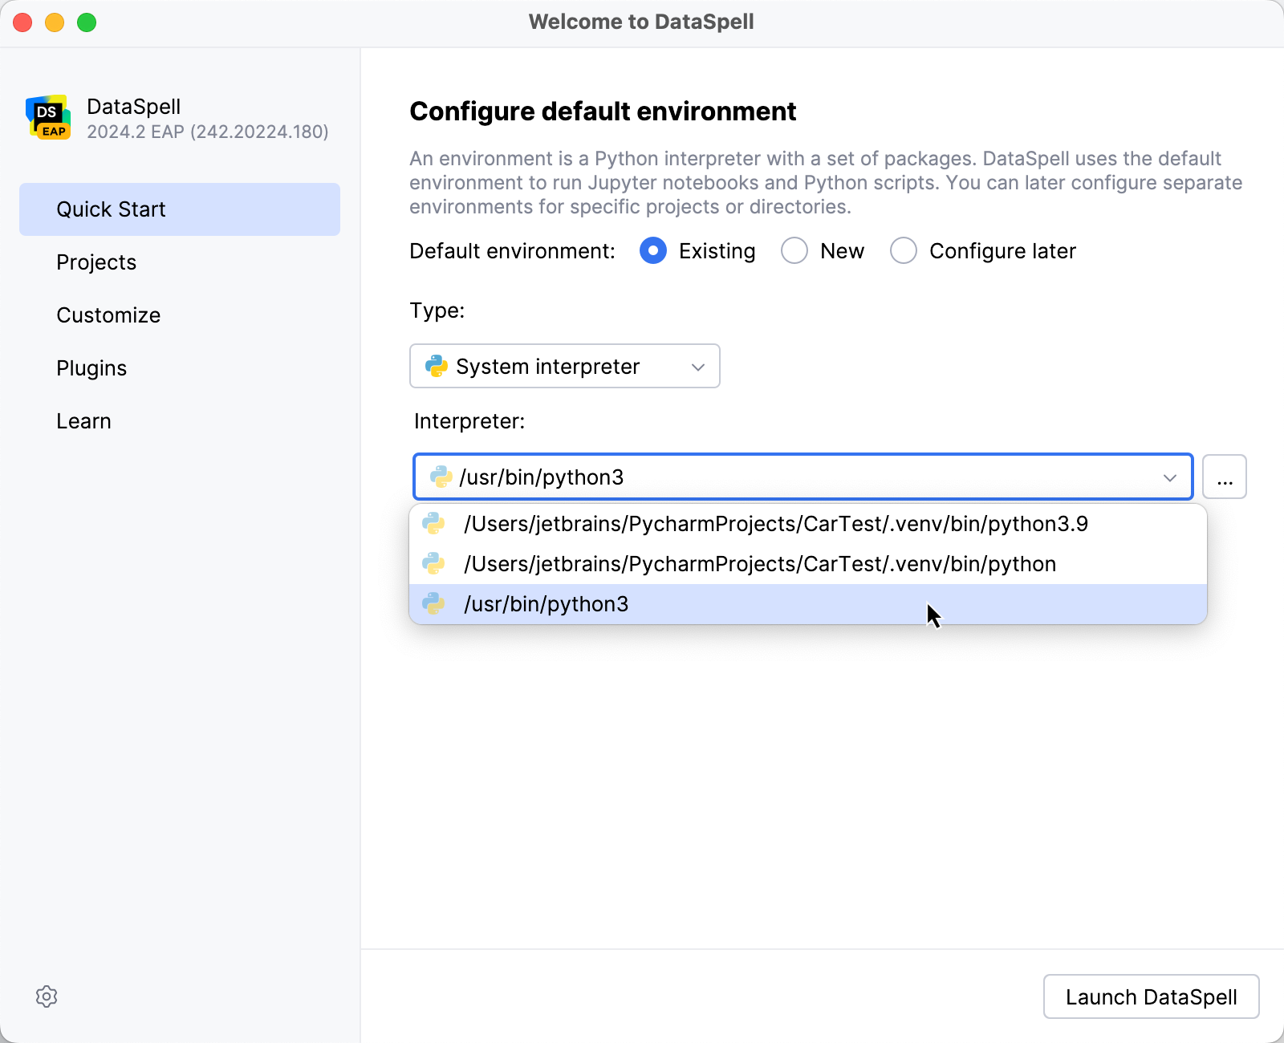Click the Python icon beside the python3.9 entry

tap(435, 523)
